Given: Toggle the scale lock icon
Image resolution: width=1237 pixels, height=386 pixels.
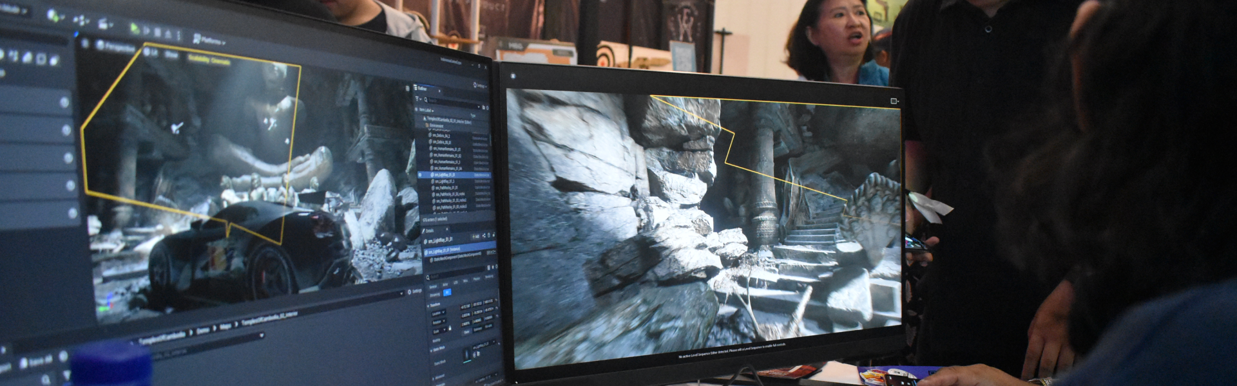Looking at the screenshot, I should pos(450,328).
